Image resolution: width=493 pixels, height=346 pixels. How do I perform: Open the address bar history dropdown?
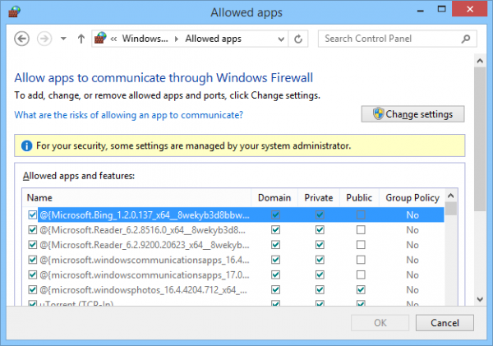tap(281, 39)
